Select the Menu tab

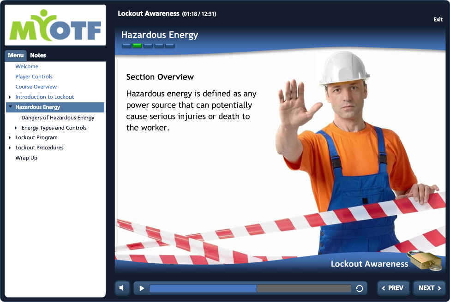tap(16, 55)
